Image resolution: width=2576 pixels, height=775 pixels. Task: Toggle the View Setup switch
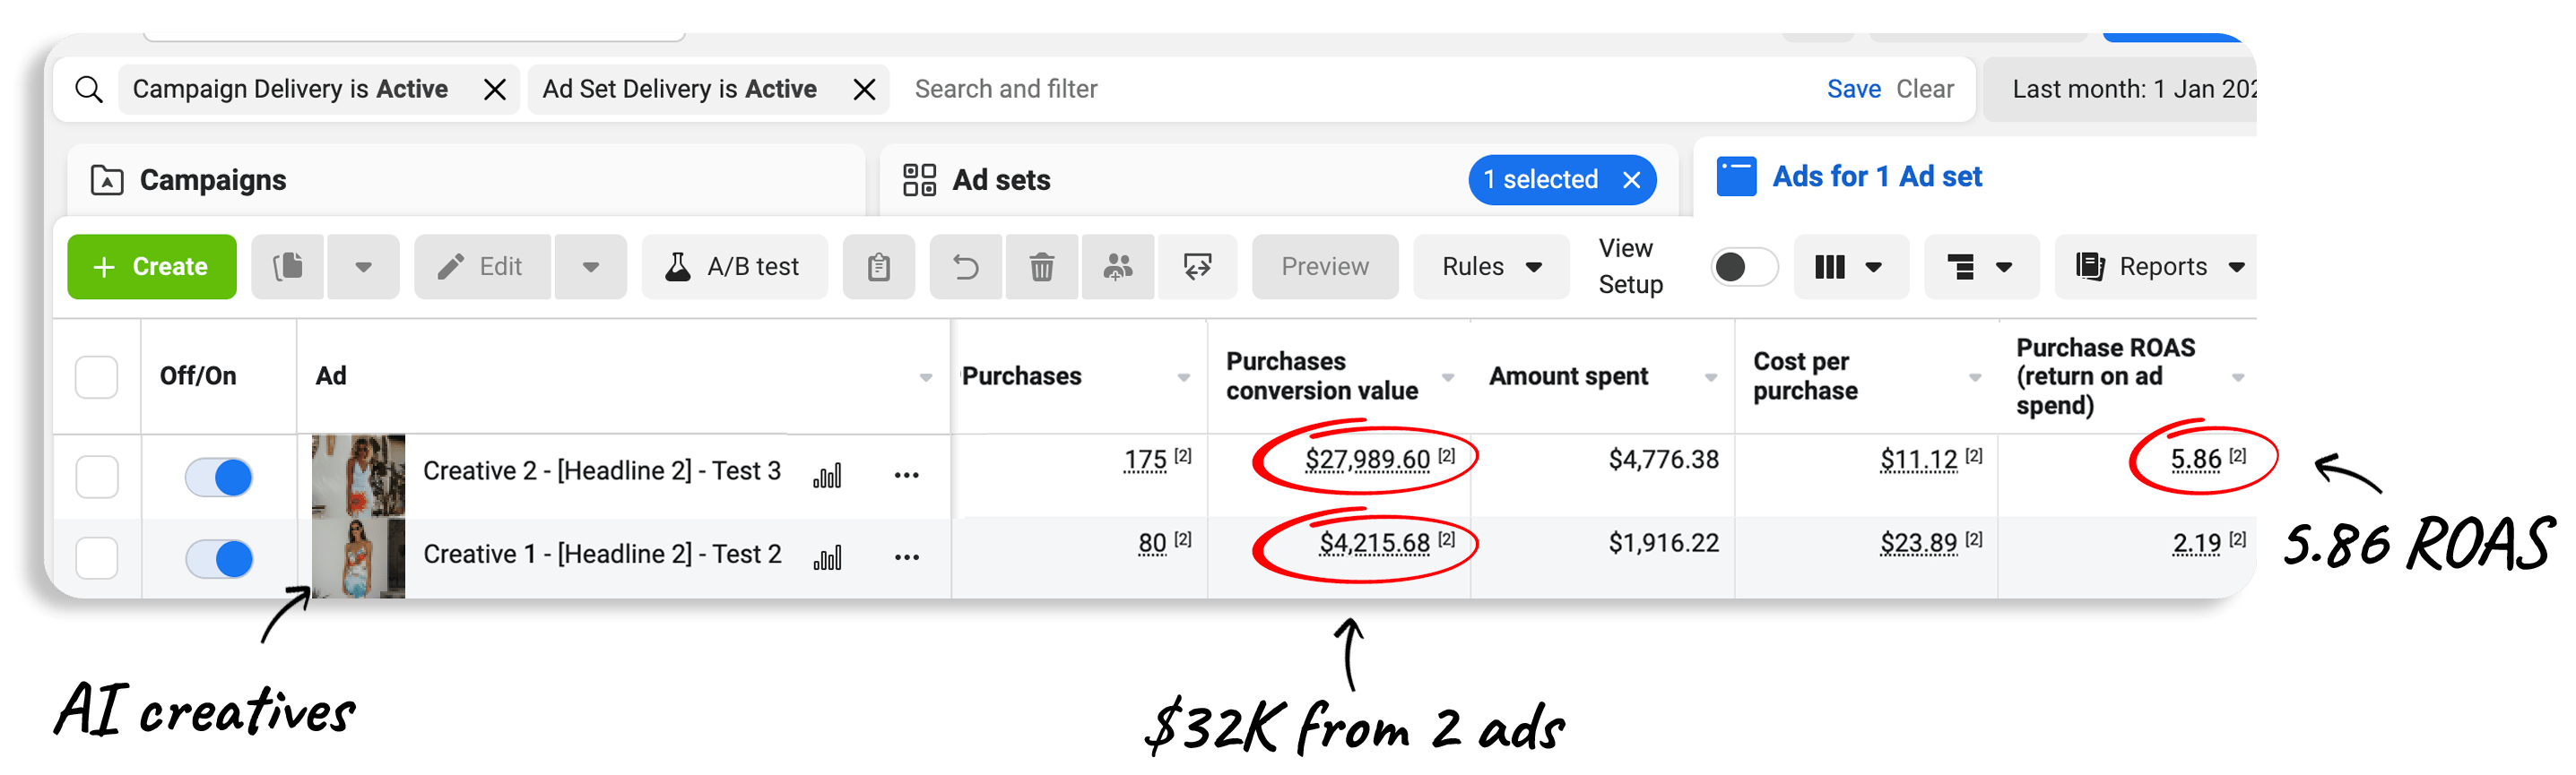coord(1743,267)
